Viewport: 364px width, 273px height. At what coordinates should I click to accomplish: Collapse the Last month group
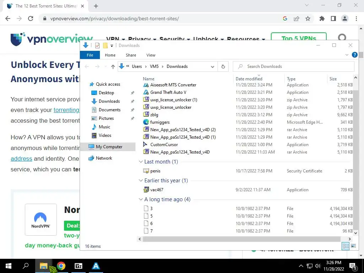[x=141, y=162]
